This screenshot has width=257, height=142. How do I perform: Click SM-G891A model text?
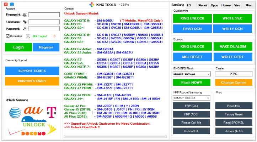click(x=105, y=49)
